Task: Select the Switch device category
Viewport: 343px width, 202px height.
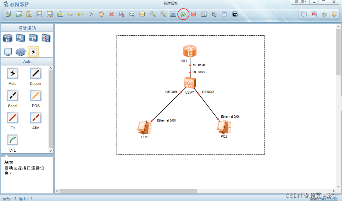Action: [20, 38]
